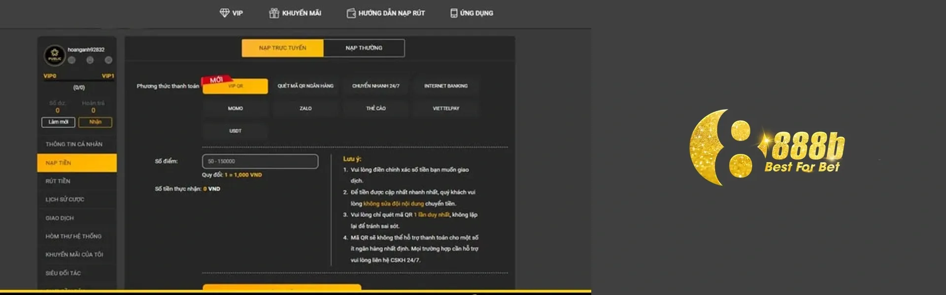Open Lịch Sử Cược in the sidebar
The height and width of the screenshot is (295, 946).
65,200
